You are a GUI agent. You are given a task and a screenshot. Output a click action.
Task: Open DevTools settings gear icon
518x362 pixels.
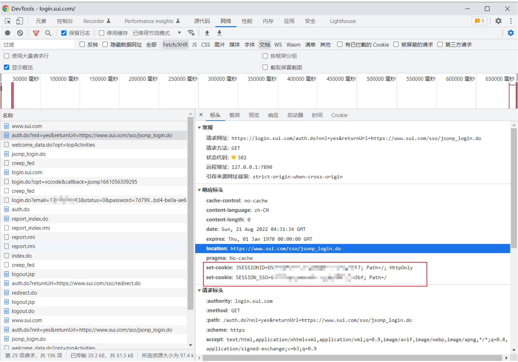coord(498,21)
